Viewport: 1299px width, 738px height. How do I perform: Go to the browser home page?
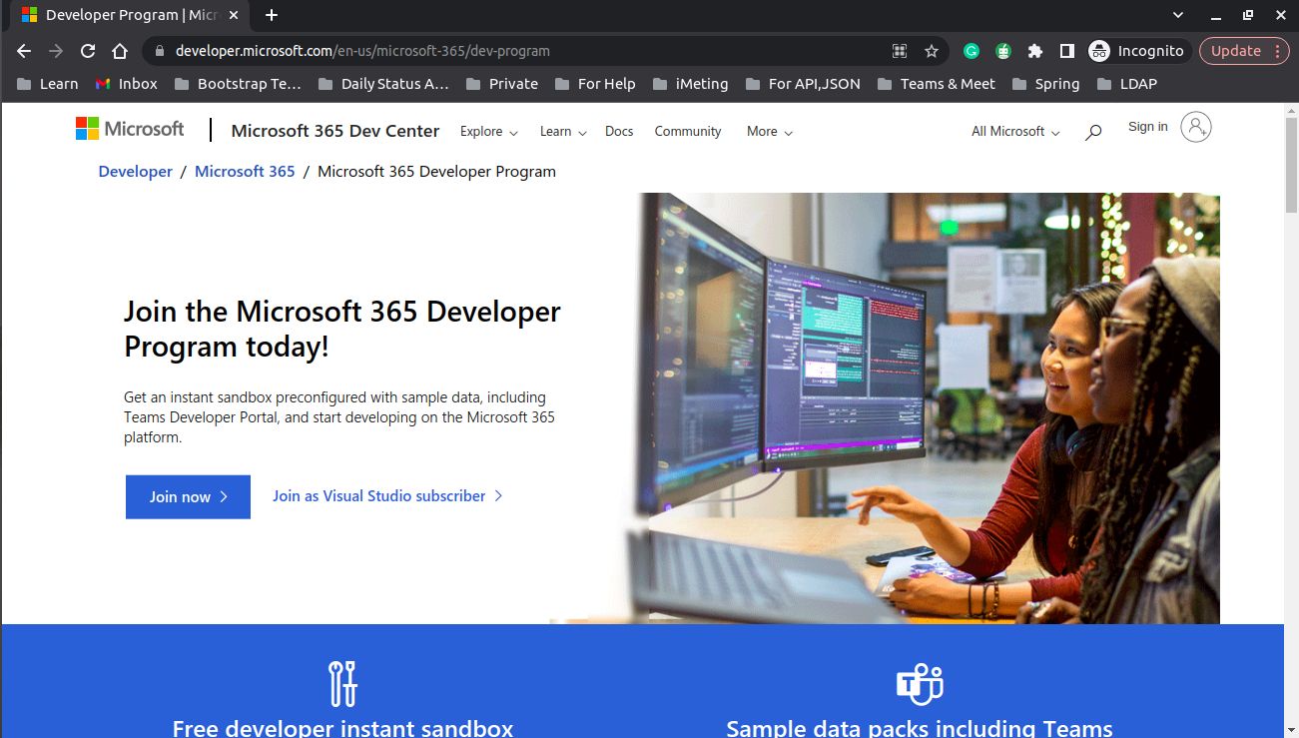coord(120,51)
